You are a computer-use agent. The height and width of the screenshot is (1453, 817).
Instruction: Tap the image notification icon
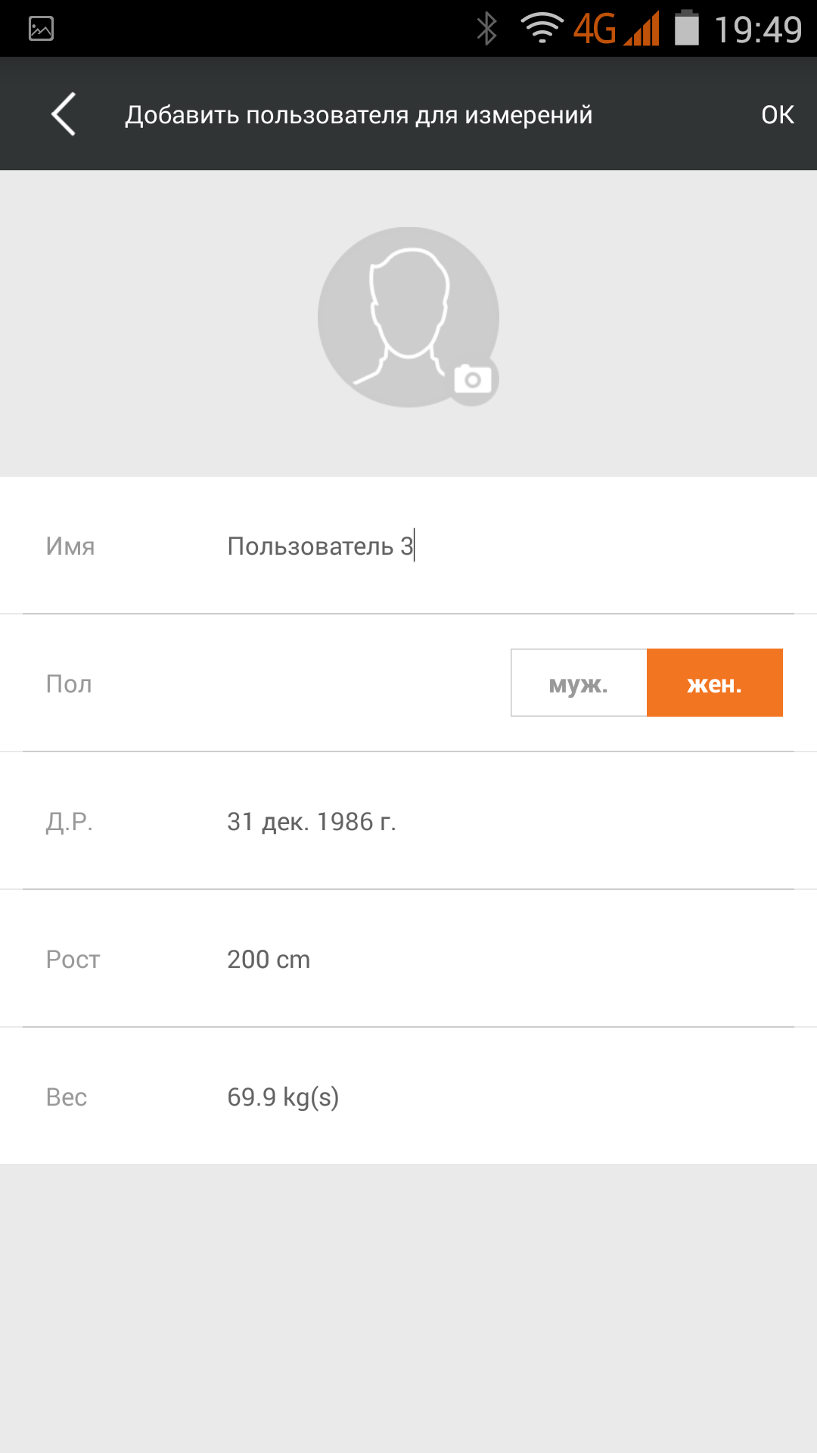(41, 29)
